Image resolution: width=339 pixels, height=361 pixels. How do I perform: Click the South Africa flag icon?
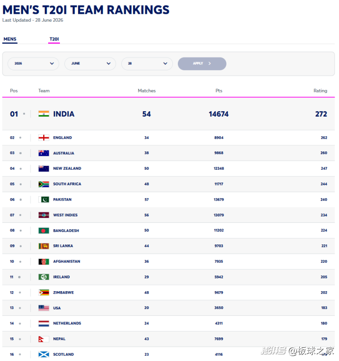click(x=44, y=184)
